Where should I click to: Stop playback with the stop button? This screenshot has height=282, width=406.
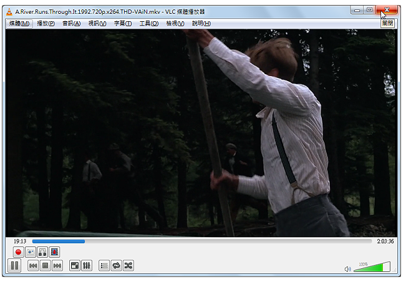pos(46,266)
